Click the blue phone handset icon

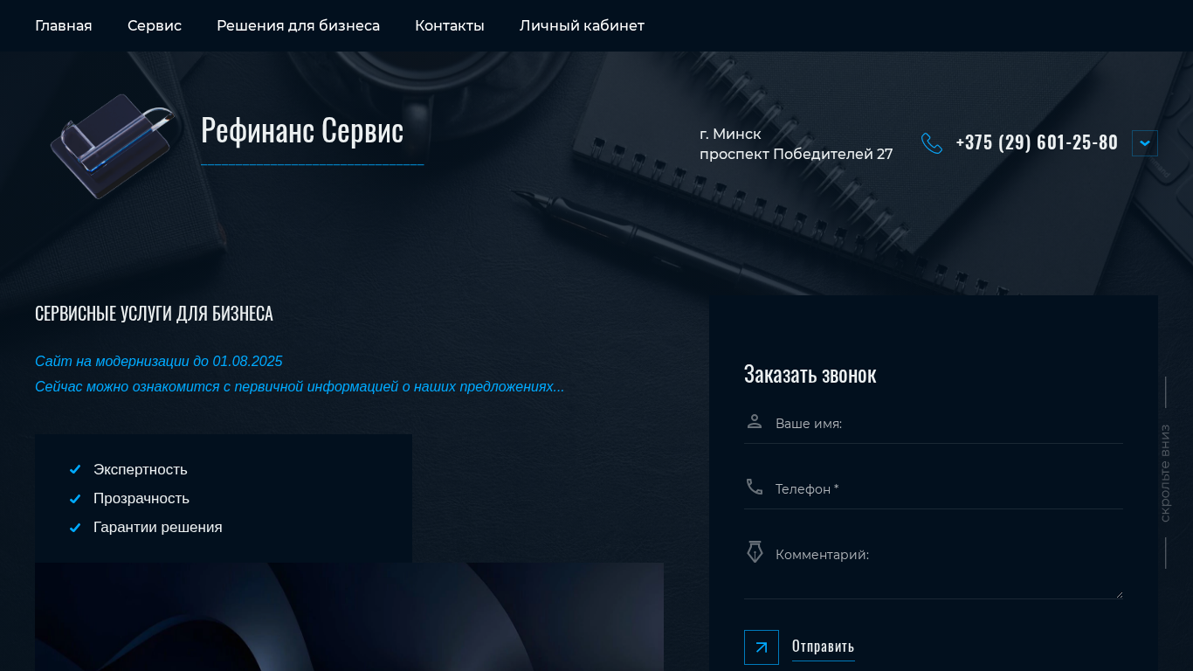click(x=932, y=143)
